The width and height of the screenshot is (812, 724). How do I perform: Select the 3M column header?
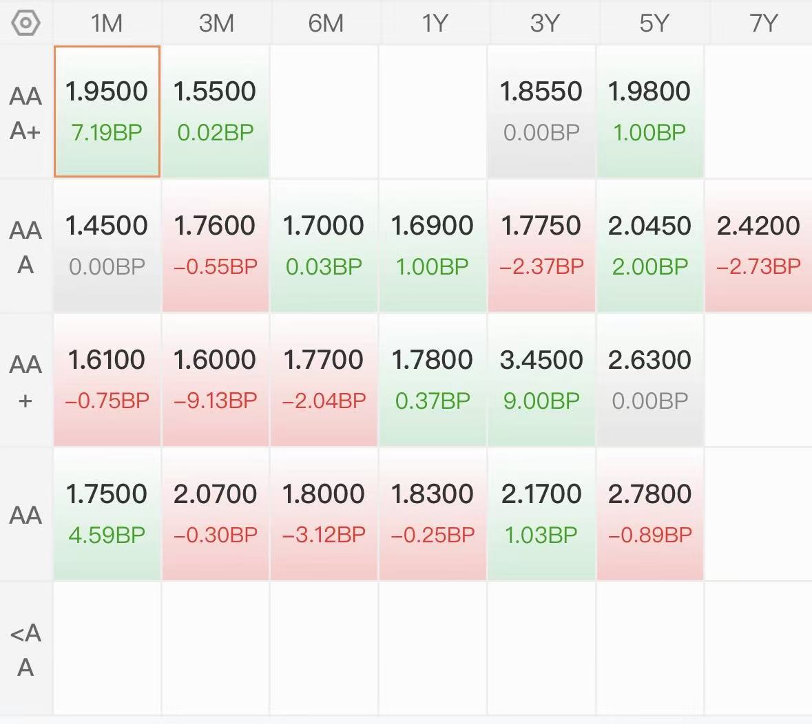click(216, 23)
